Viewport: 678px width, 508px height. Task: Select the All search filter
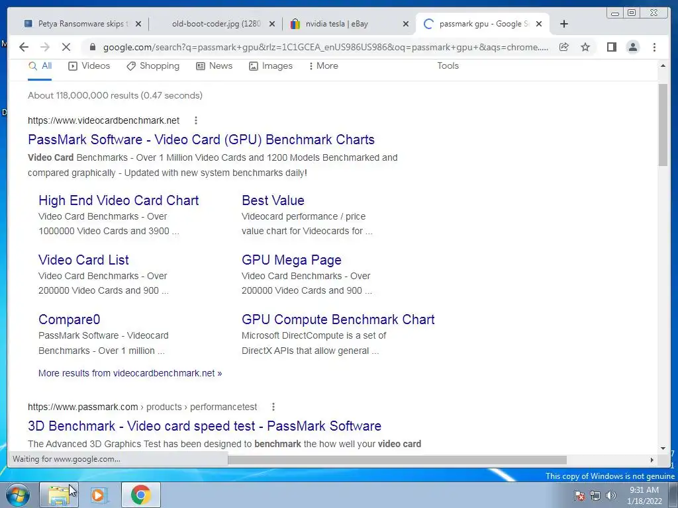40,66
